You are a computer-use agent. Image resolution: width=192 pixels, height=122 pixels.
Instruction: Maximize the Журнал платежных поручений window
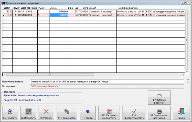click(185, 3)
